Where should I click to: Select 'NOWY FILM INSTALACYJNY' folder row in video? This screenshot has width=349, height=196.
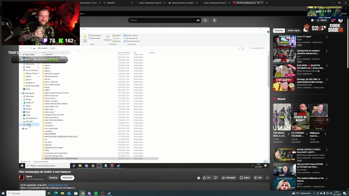pos(100,158)
